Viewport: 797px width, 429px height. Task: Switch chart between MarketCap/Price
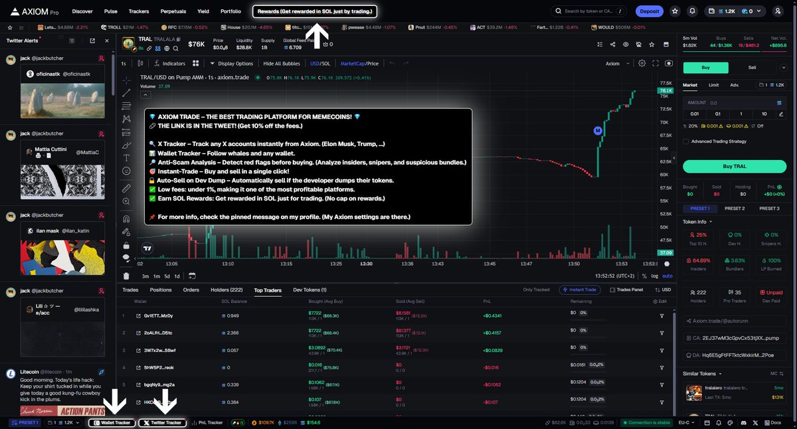(359, 64)
